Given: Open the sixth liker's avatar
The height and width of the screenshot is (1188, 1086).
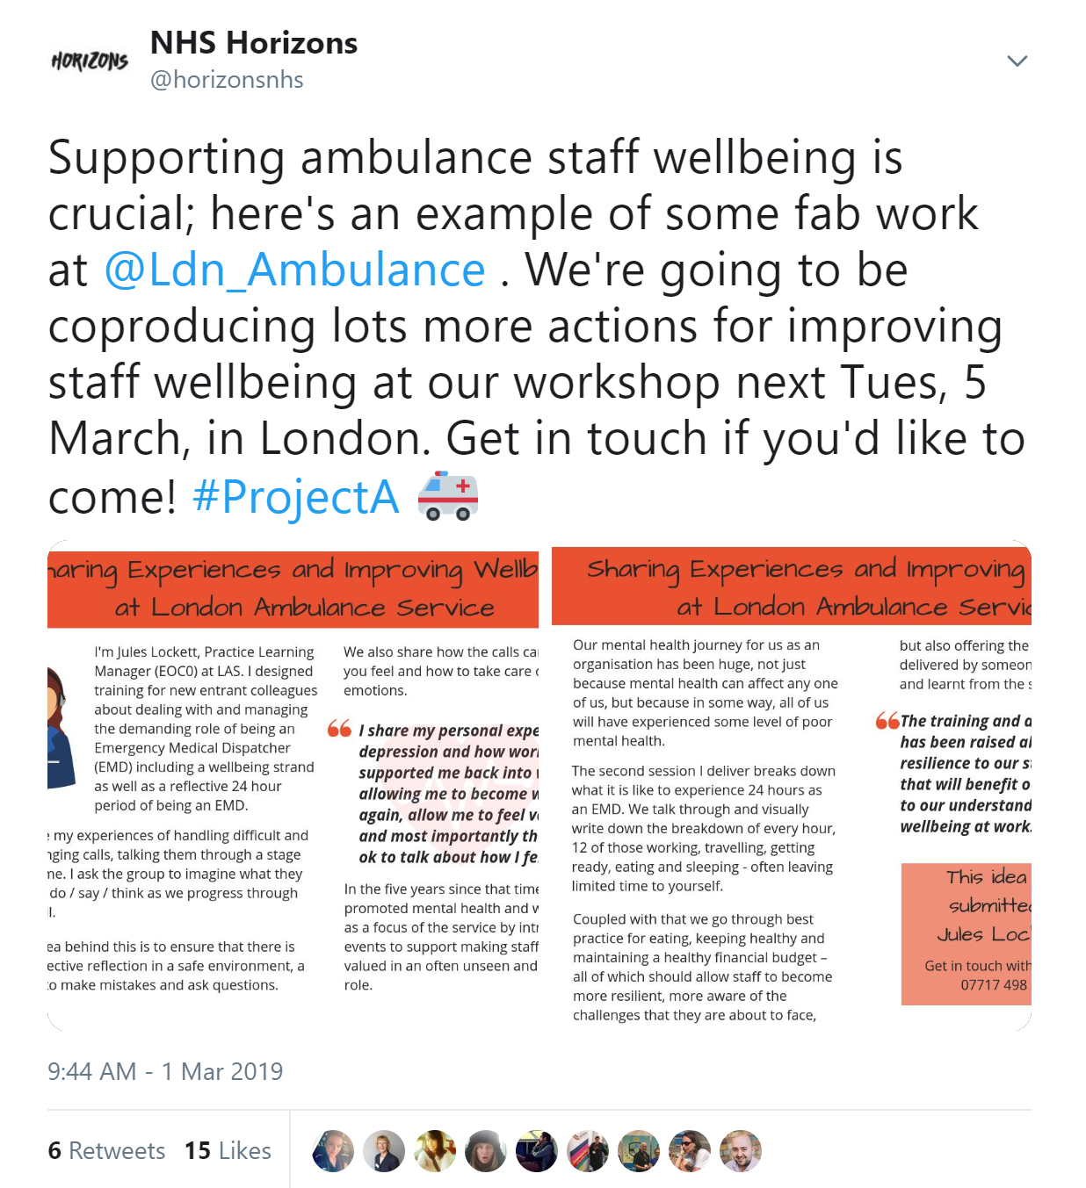Looking at the screenshot, I should 588,1151.
